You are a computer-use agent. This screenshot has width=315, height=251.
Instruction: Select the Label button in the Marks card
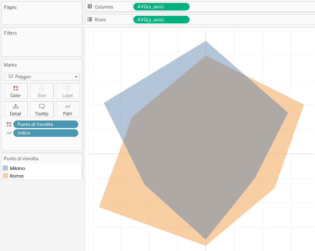pos(67,91)
